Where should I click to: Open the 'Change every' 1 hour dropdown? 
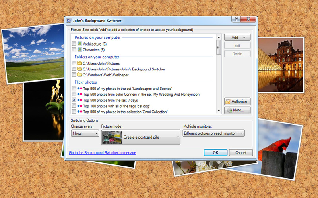[85, 133]
